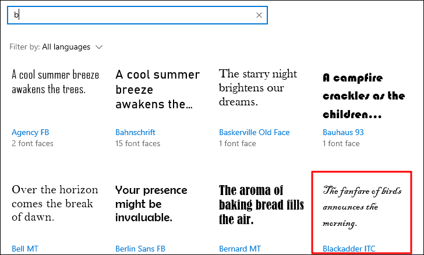The height and width of the screenshot is (255, 424).
Task: Open the Agency FB font link
Action: click(x=30, y=132)
